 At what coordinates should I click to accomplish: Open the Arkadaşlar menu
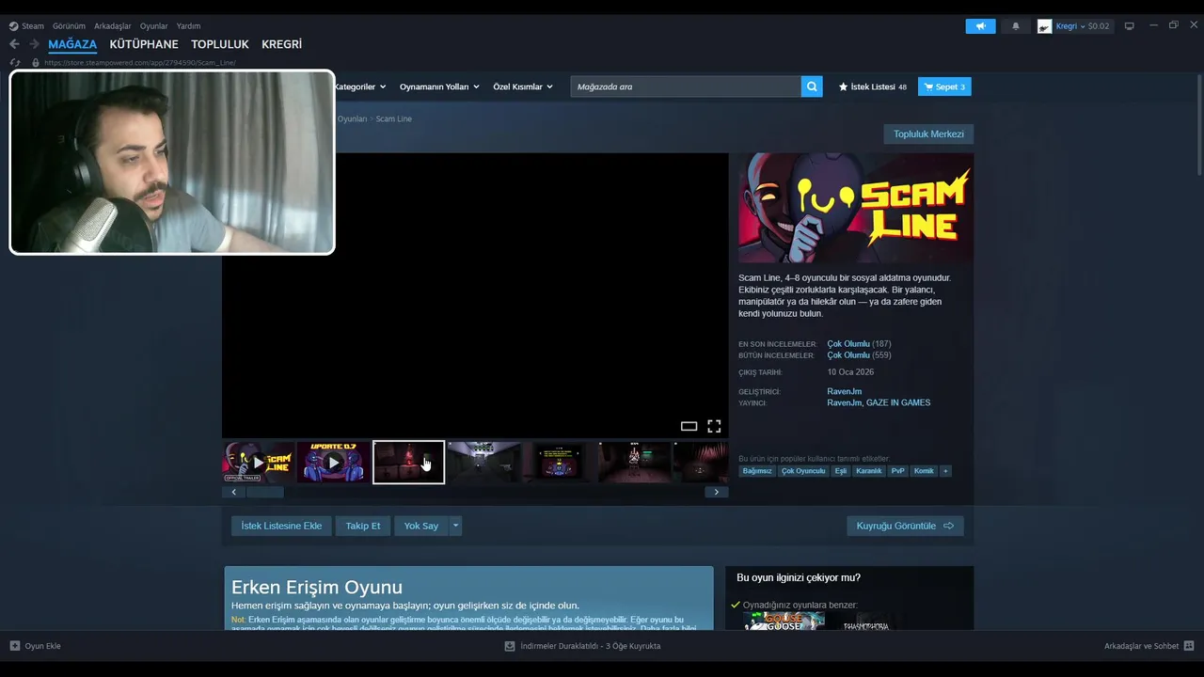pos(112,26)
